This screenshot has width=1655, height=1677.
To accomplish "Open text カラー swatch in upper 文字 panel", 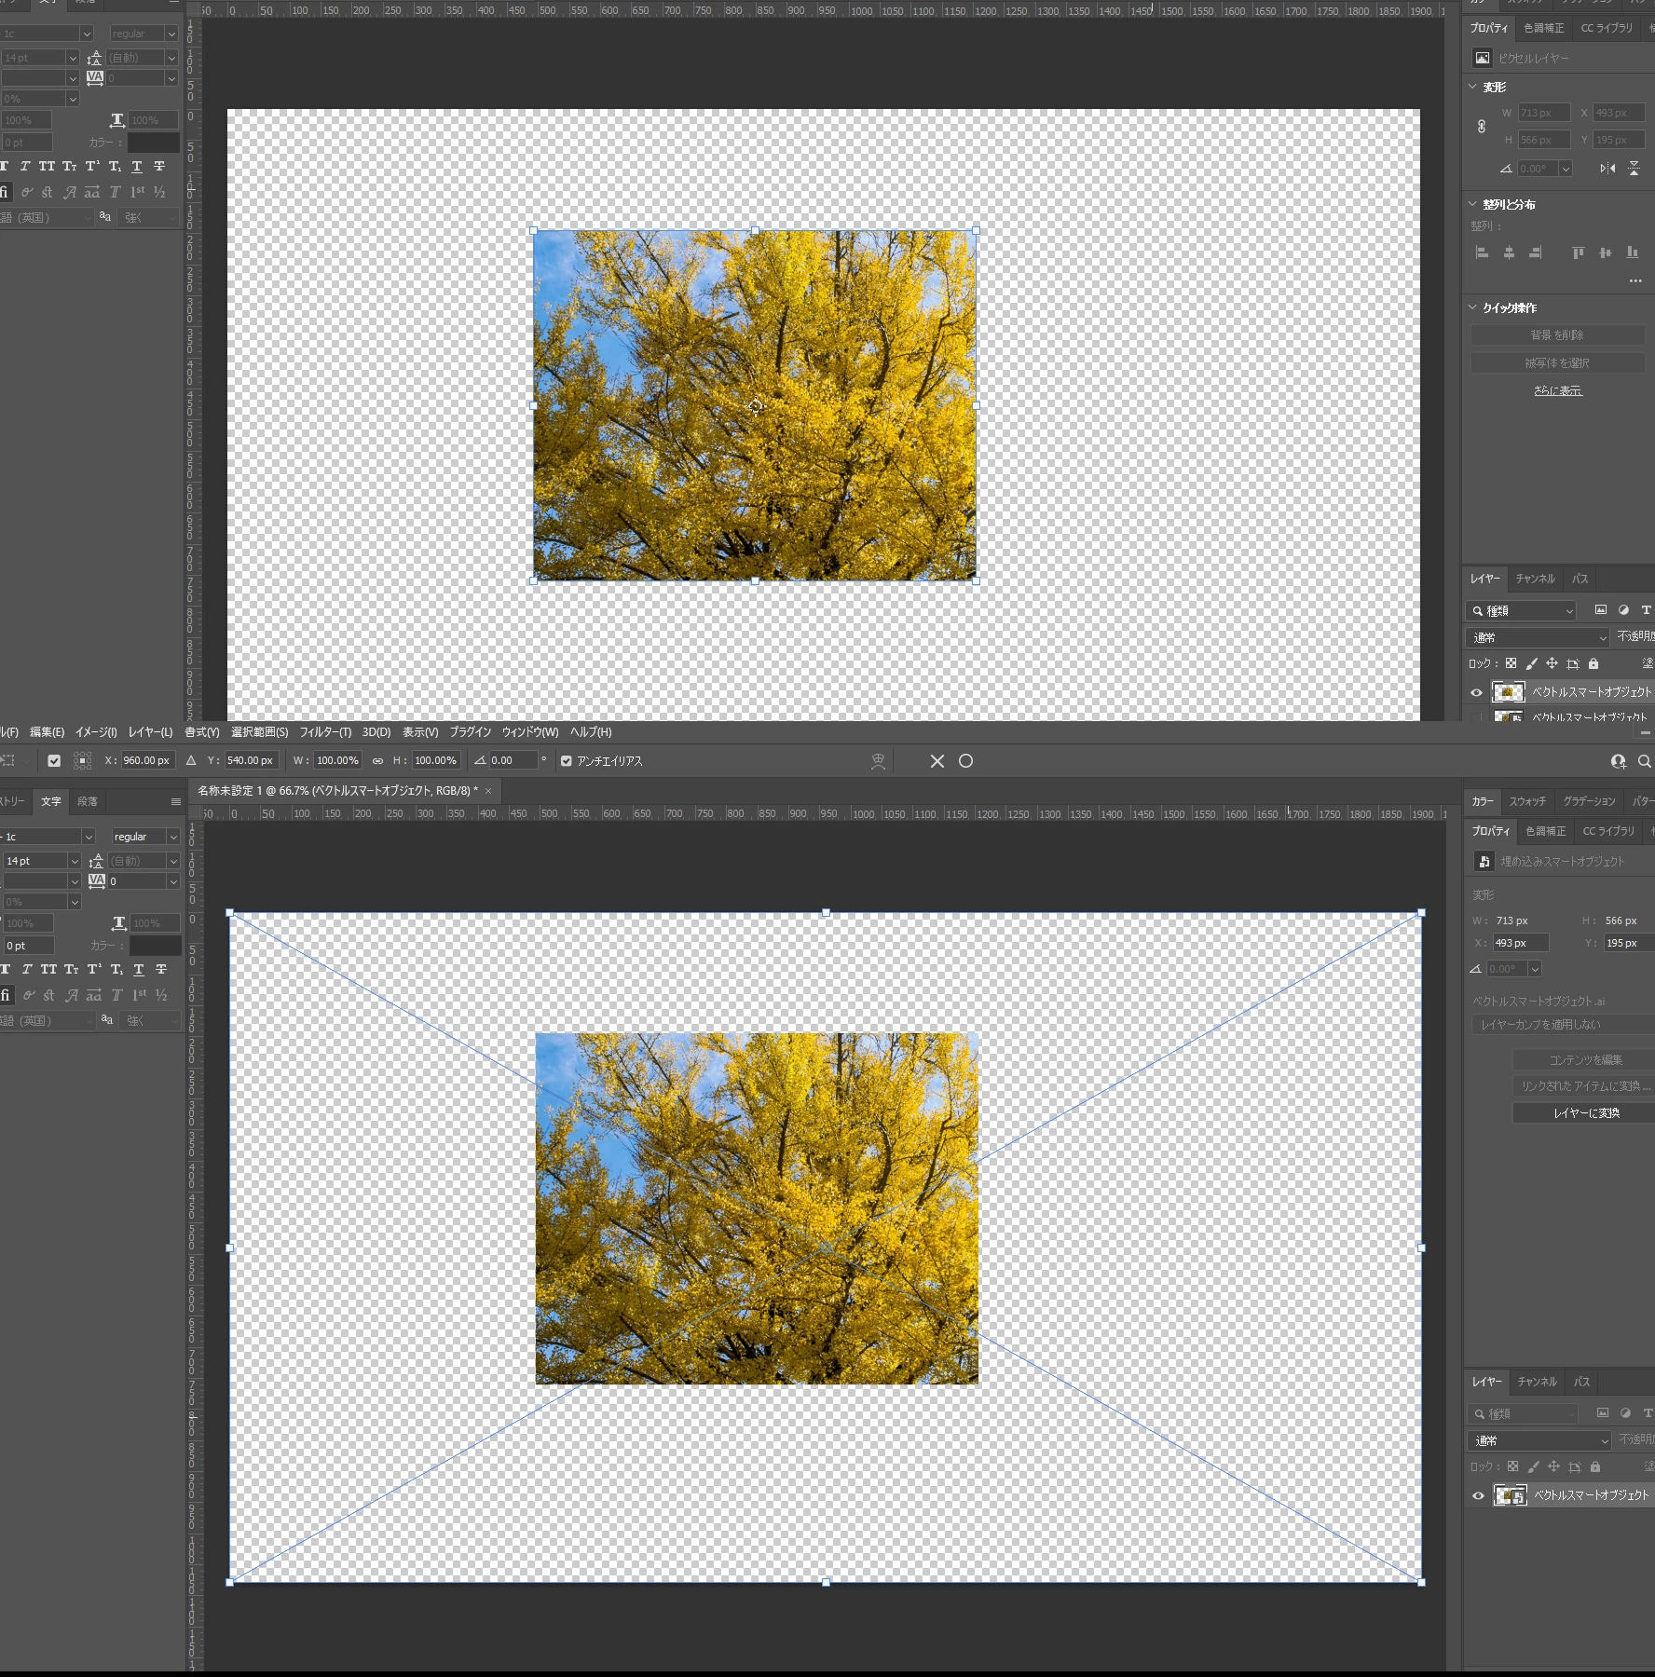I will click(x=154, y=143).
